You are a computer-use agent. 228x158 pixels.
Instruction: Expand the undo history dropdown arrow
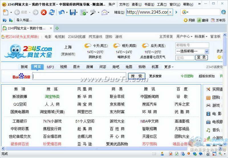coord(67,13)
